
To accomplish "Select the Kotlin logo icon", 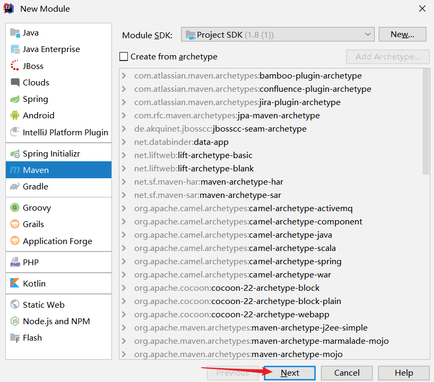I will 14,284.
